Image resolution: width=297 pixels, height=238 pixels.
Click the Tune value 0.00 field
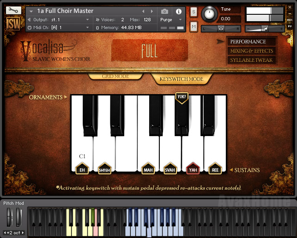pyautogui.click(x=230, y=19)
